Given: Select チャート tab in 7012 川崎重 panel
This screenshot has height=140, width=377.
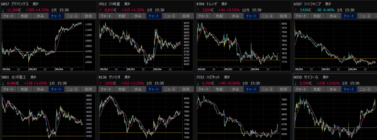Looking at the screenshot, I should click(154, 16).
